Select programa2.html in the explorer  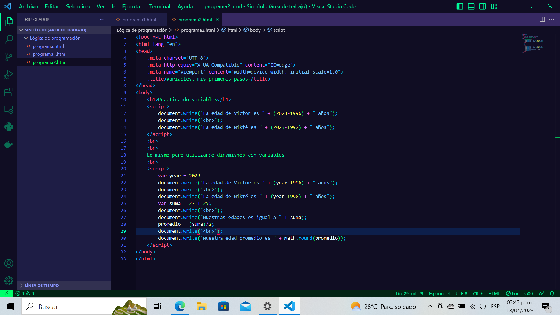pos(50,62)
